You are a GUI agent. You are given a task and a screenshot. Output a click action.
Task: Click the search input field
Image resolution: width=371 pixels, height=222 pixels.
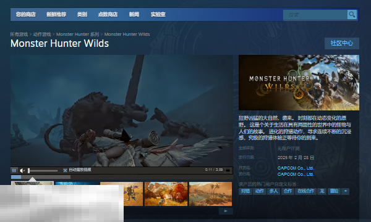pyautogui.click(x=315, y=15)
